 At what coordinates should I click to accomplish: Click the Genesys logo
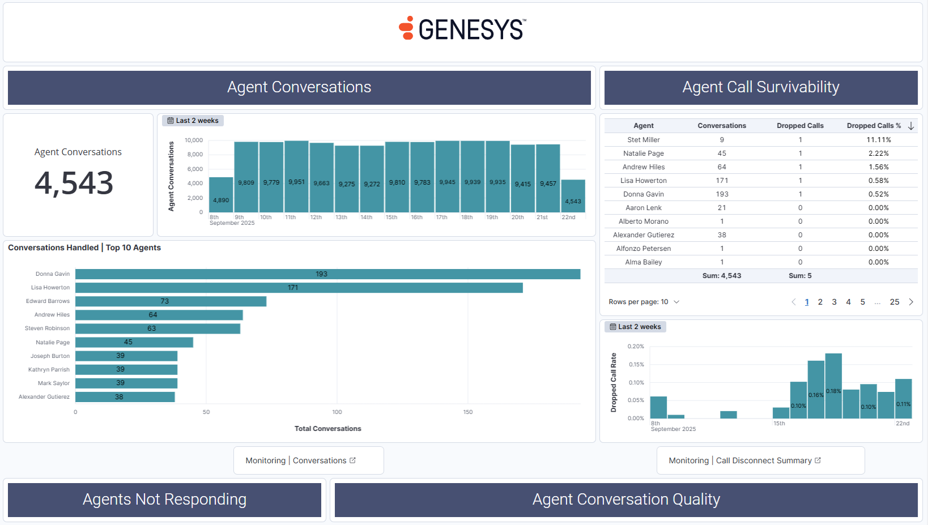coord(463,29)
